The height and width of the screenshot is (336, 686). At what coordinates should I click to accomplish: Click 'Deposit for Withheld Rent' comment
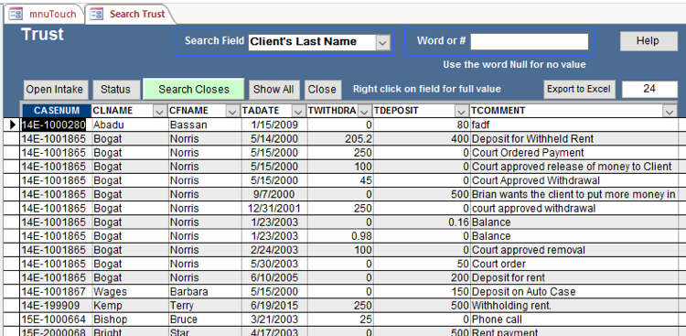[x=574, y=139]
